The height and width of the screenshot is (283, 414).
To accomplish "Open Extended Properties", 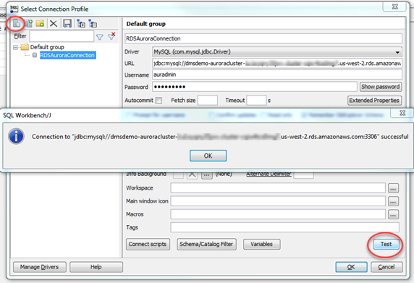I will [x=374, y=101].
